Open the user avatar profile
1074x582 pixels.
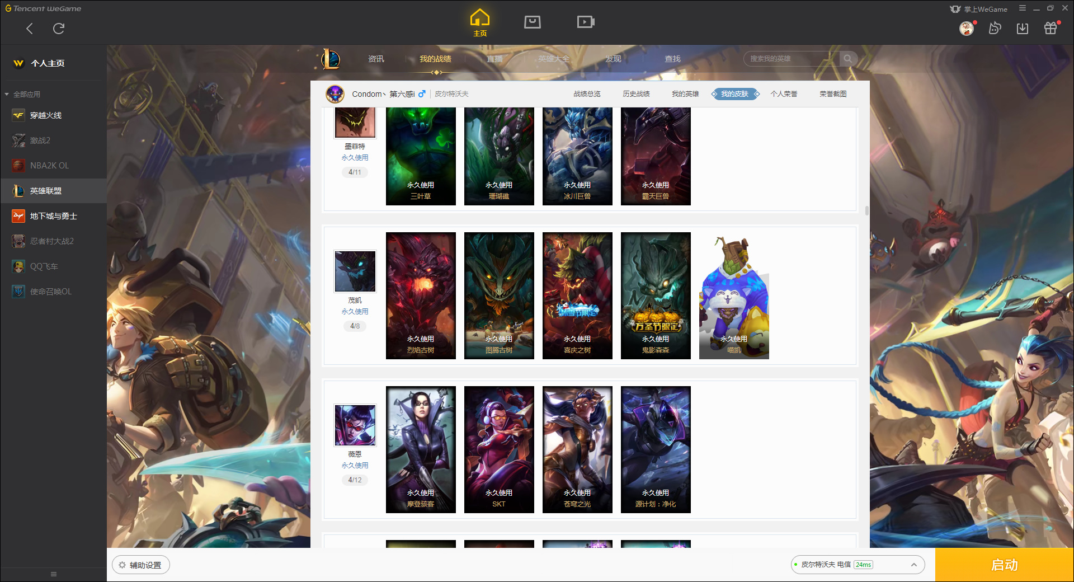pyautogui.click(x=967, y=28)
